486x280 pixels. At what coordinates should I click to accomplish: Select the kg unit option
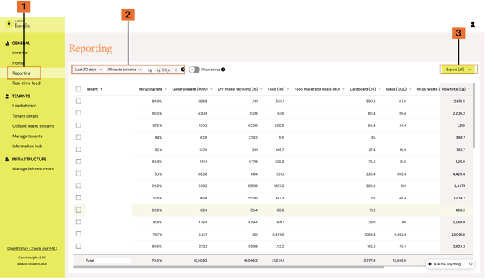click(x=149, y=70)
